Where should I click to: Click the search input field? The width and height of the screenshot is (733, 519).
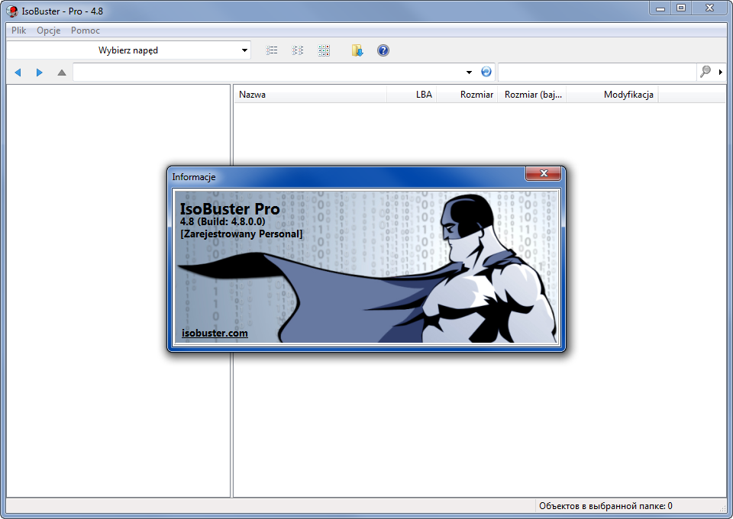597,73
